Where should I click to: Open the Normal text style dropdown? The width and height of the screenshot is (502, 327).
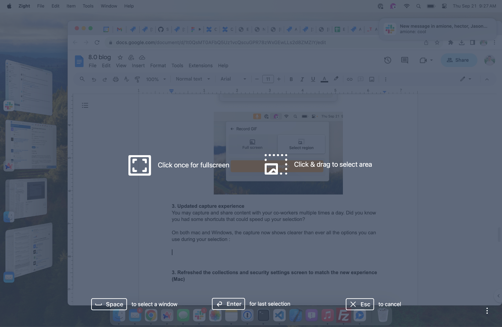point(193,79)
